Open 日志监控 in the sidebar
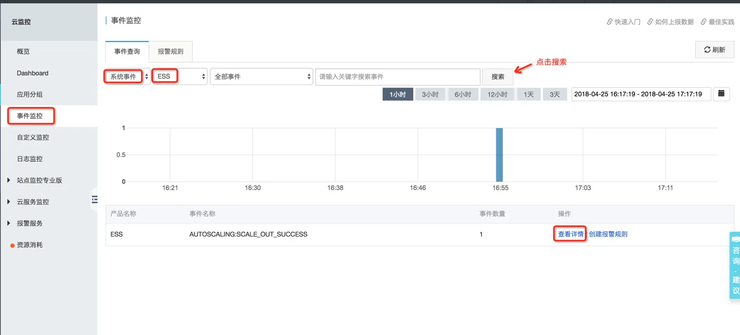The height and width of the screenshot is (335, 740). click(30, 159)
